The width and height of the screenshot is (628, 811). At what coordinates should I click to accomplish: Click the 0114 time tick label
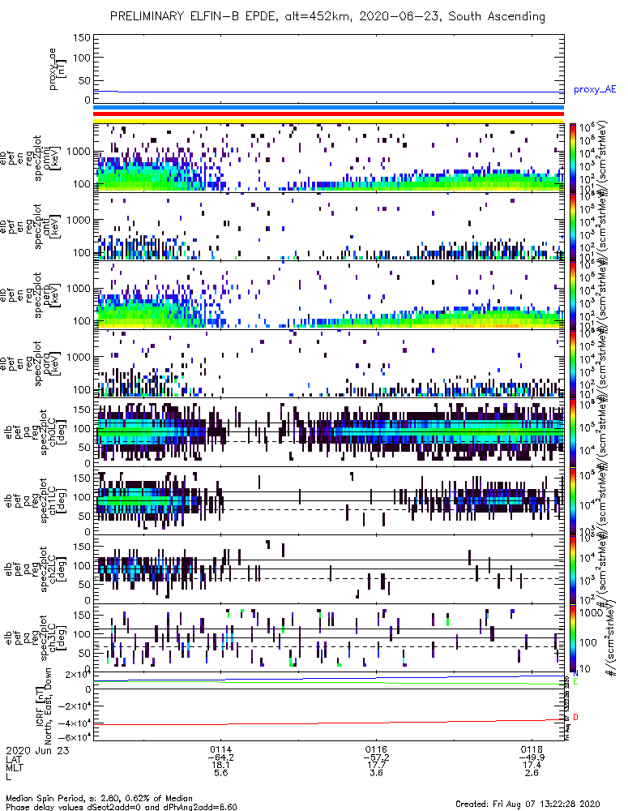point(221,749)
